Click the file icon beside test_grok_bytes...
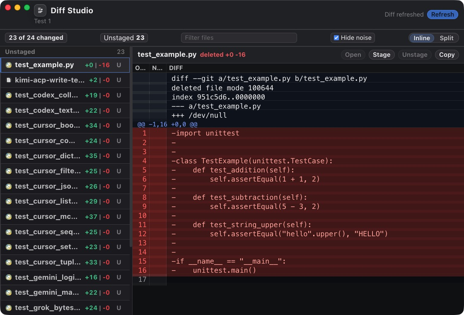This screenshot has height=315, width=464. (x=9, y=308)
